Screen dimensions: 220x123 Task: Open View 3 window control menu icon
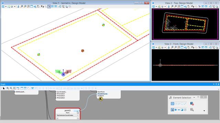pos(153,44)
